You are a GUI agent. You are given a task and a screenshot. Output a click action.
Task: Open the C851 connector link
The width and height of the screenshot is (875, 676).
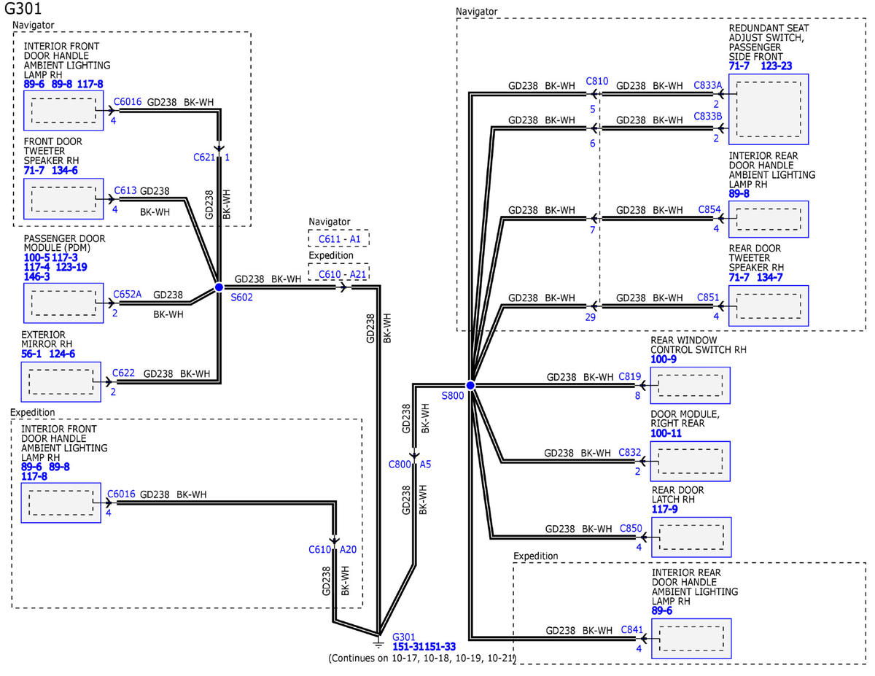pos(709,296)
